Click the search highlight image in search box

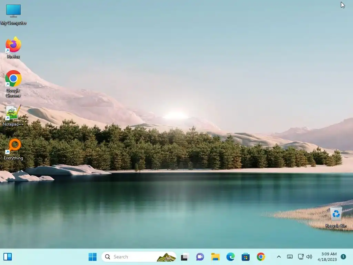pyautogui.click(x=166, y=257)
